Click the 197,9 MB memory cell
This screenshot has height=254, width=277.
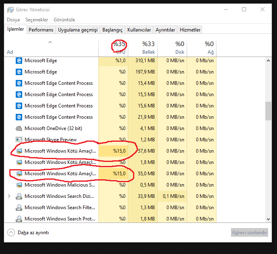point(143,72)
